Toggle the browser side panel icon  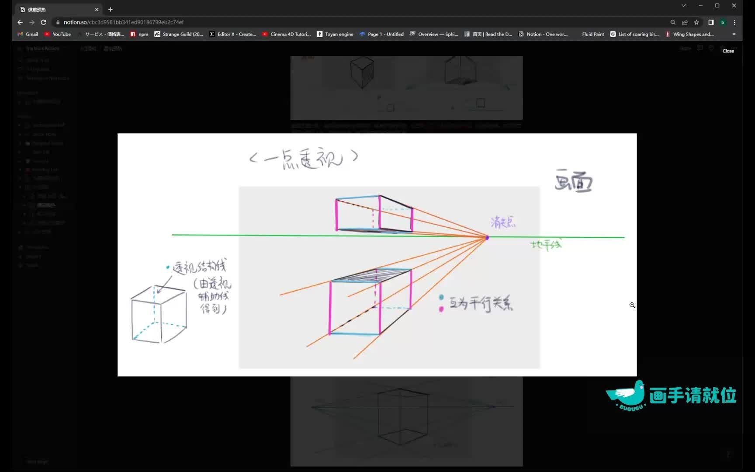coord(711,22)
